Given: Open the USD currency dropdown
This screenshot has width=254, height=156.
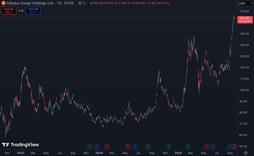Looking at the screenshot, I should coord(245,3).
